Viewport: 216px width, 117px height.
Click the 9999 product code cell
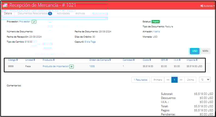click(x=11, y=66)
